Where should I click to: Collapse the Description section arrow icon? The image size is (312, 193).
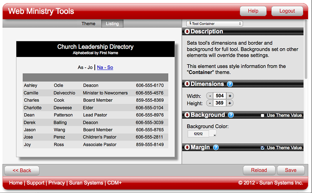(187, 32)
